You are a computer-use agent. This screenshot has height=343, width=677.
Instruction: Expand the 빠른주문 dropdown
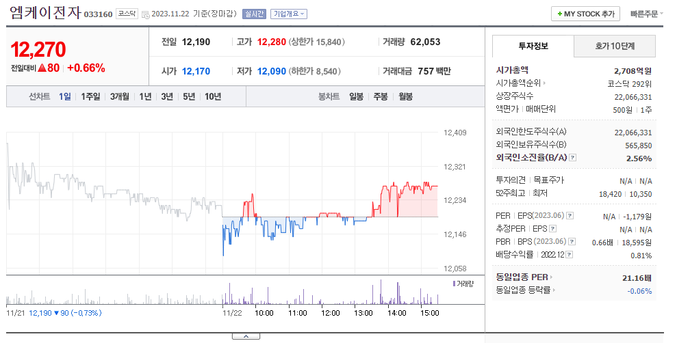pos(647,14)
